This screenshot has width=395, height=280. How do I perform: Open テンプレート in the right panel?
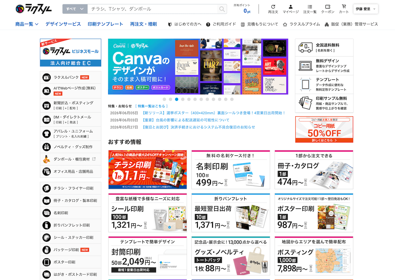tap(324, 84)
